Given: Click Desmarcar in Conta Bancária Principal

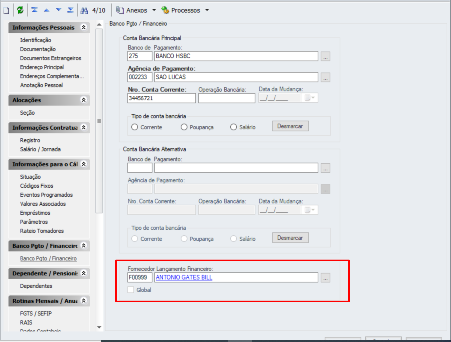Looking at the screenshot, I should click(290, 126).
